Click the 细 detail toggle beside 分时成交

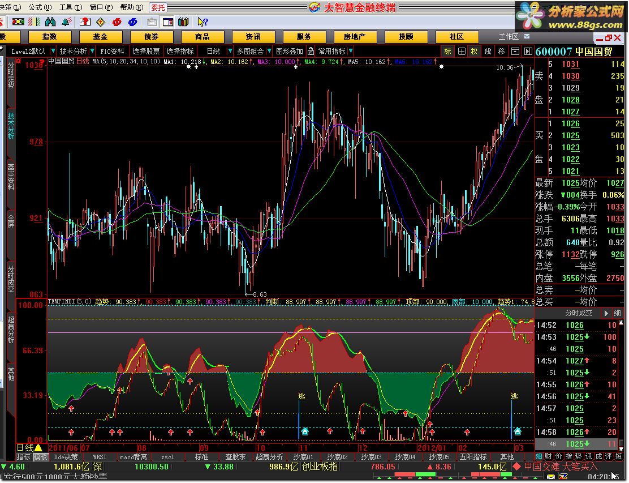coord(617,313)
